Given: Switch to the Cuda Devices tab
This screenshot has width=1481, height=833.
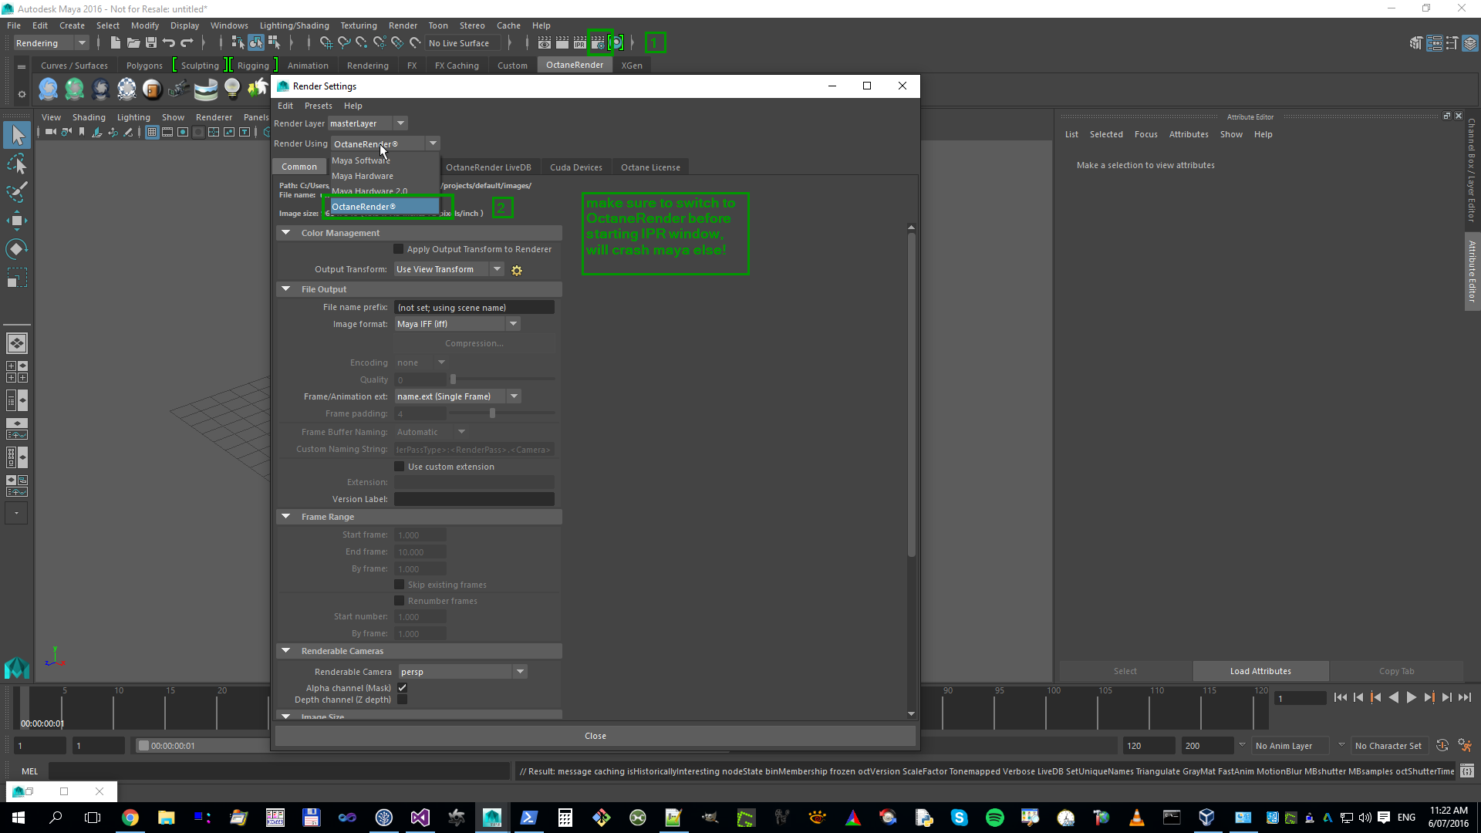Looking at the screenshot, I should (x=575, y=167).
